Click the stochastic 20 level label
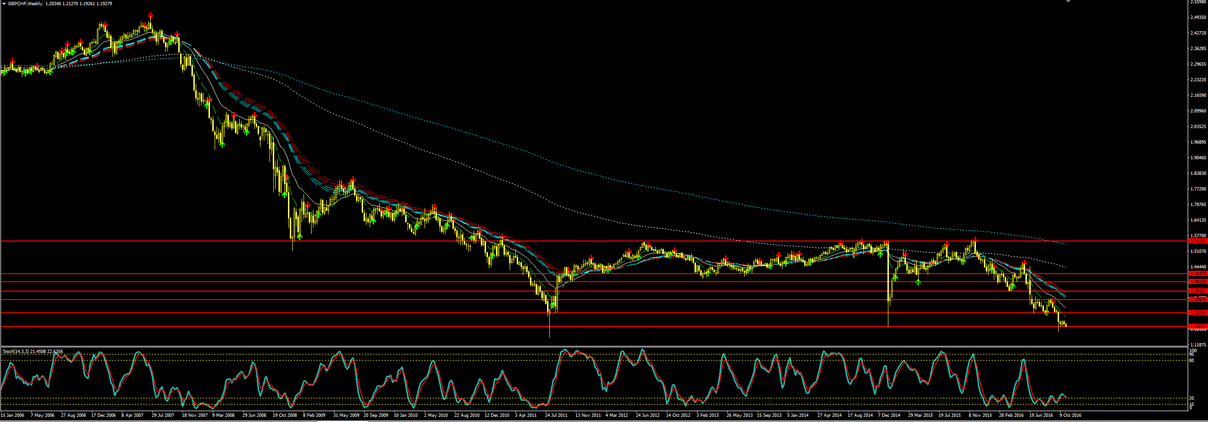Viewport: 1208px width, 422px height. pyautogui.click(x=1191, y=398)
